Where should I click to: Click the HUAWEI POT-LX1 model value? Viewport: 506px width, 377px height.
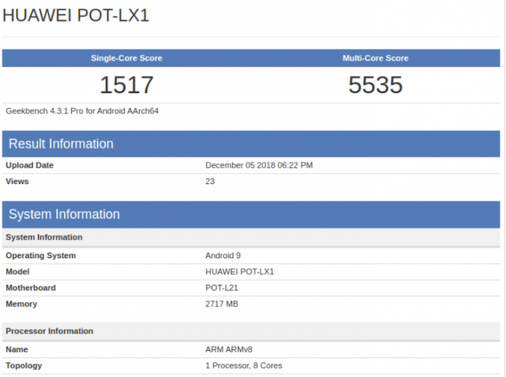click(239, 272)
